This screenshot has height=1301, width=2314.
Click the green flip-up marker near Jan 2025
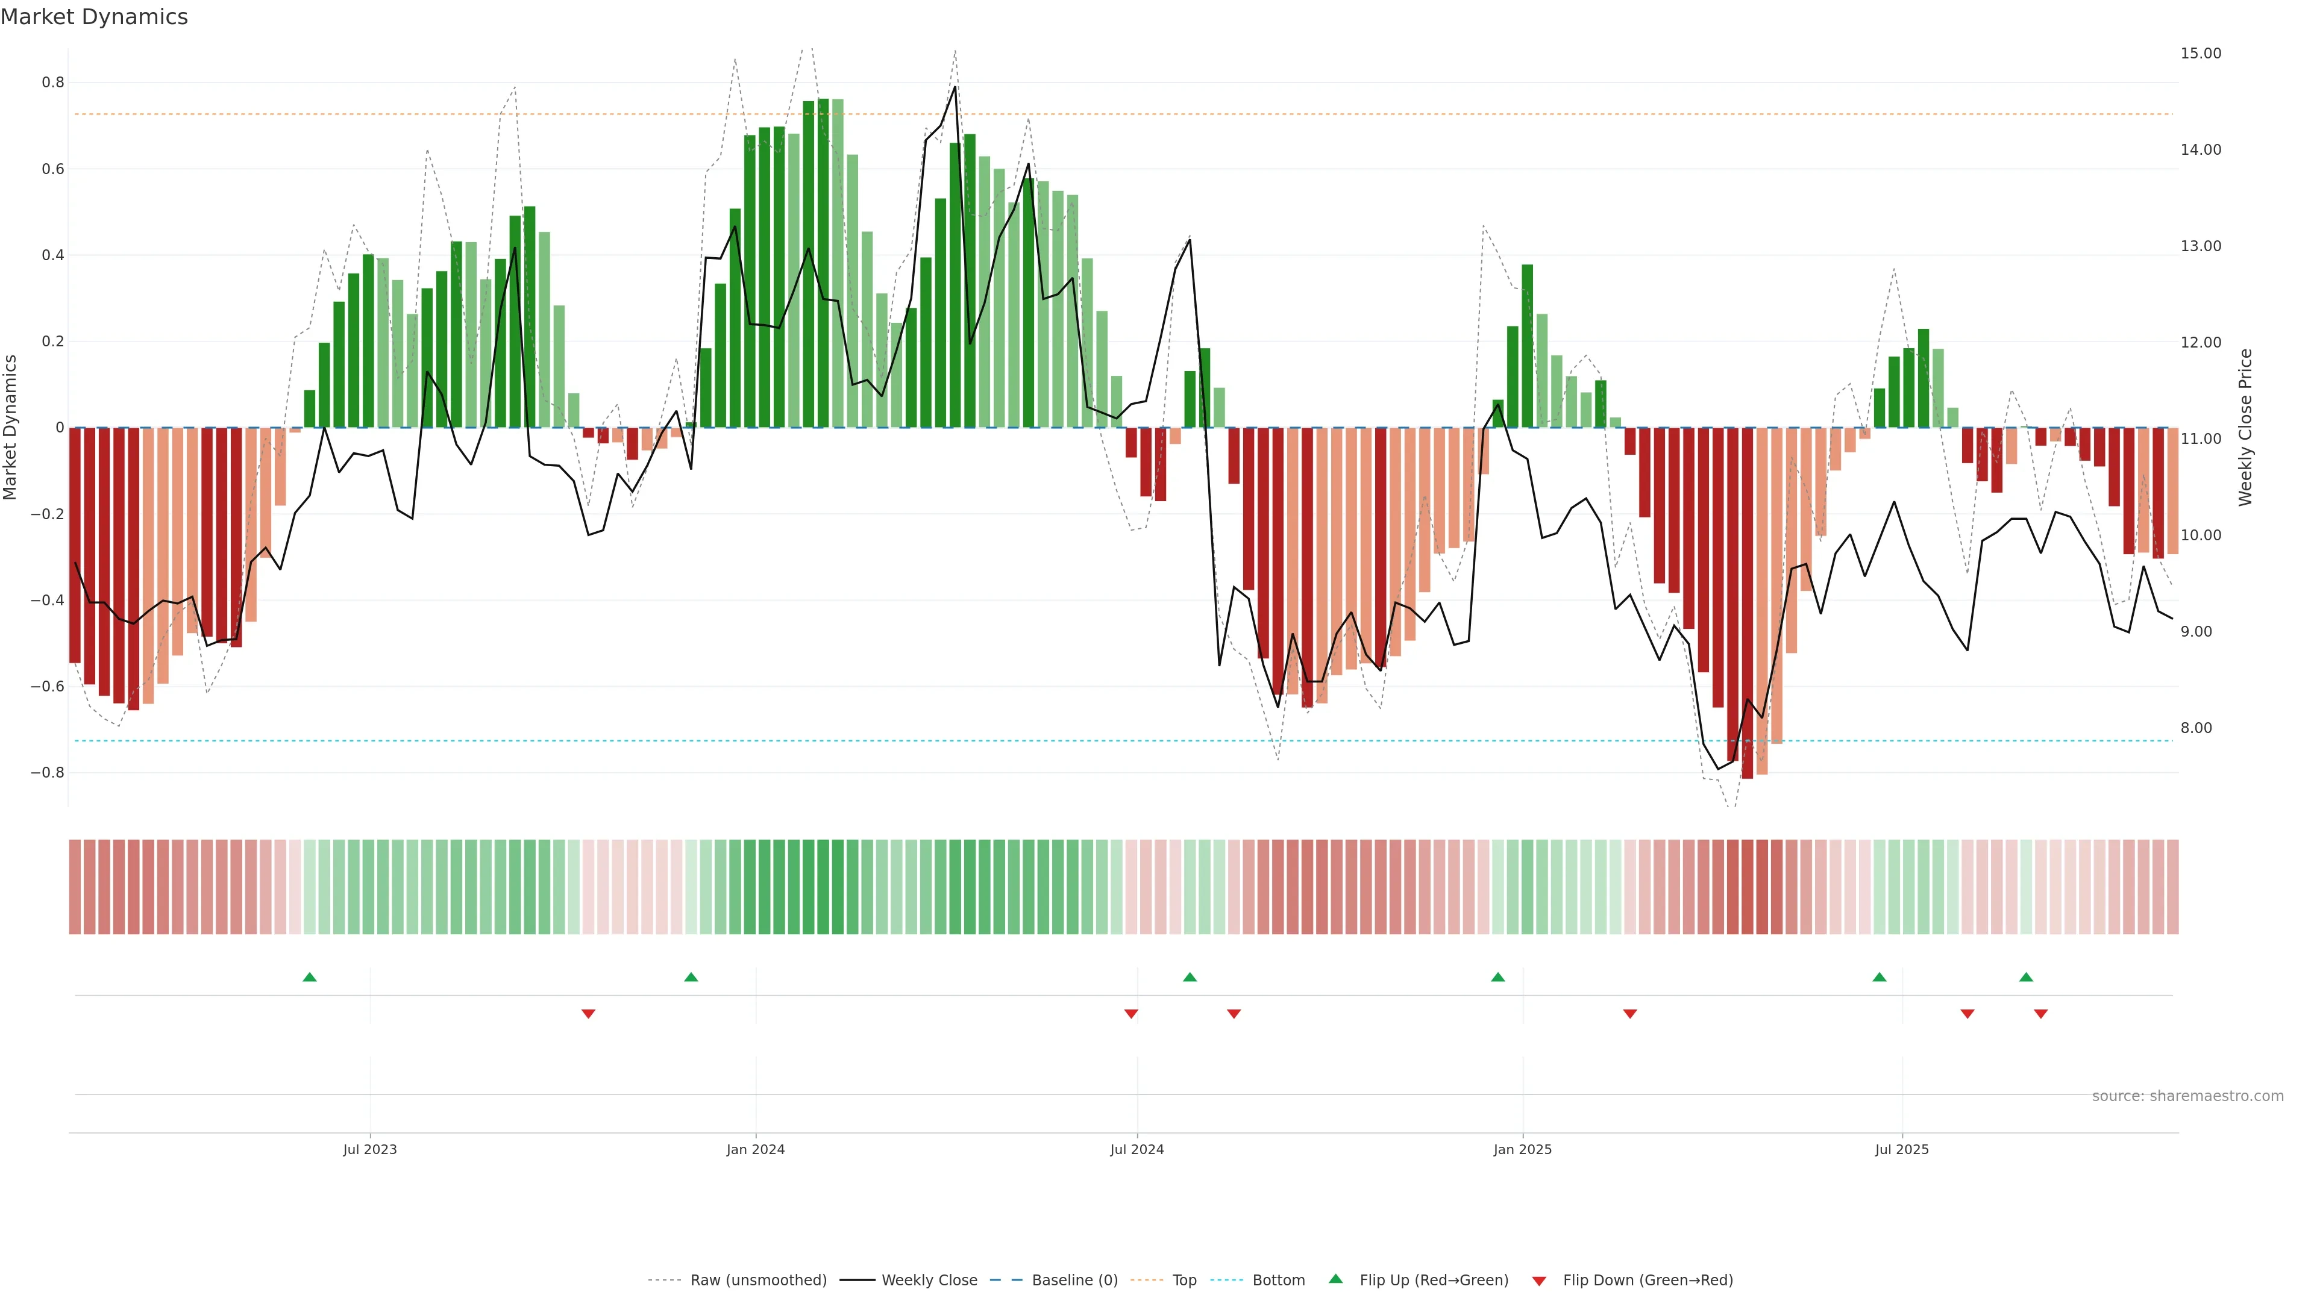pyautogui.click(x=1497, y=977)
